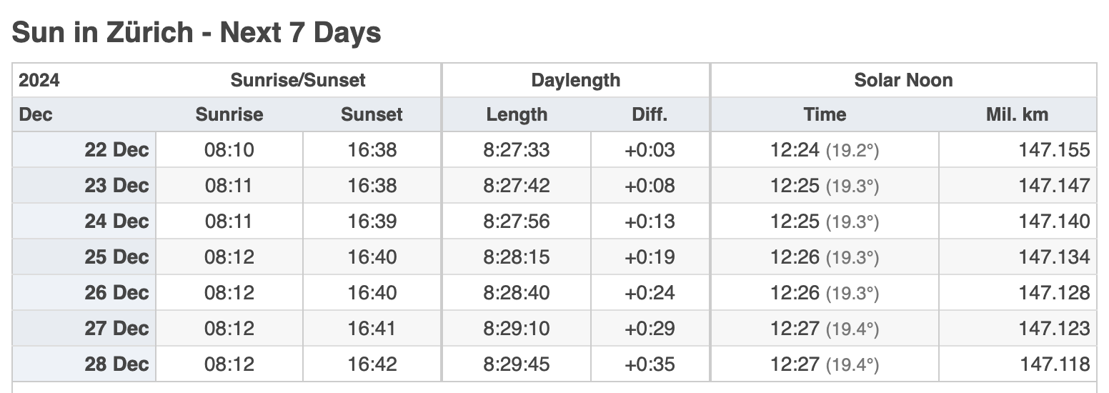The image size is (1109, 393).
Task: Click the Sunset column header
Action: [372, 114]
